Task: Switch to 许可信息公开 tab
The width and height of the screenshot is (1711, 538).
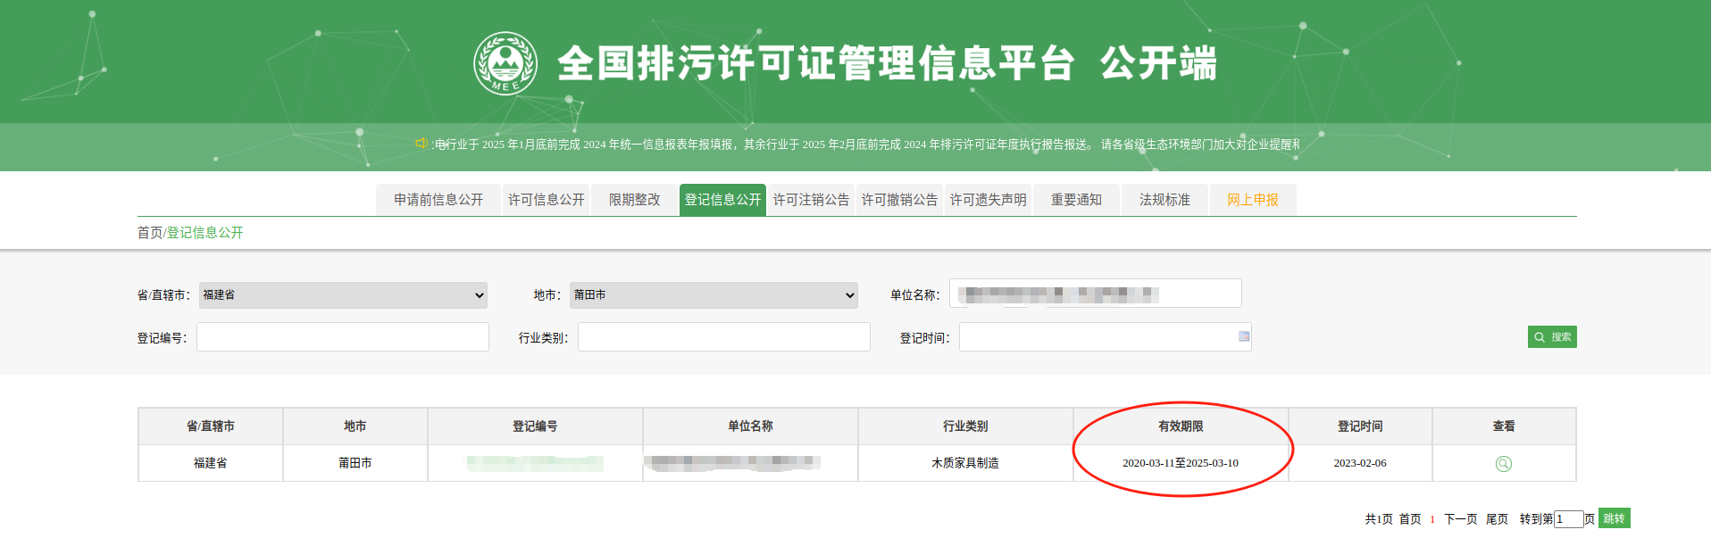Action: [546, 200]
